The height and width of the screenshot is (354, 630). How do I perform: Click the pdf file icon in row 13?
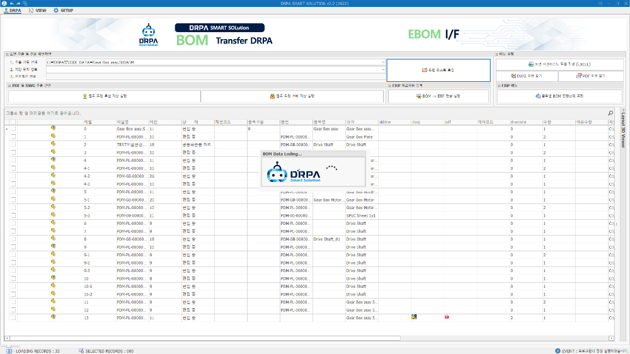pos(447,317)
